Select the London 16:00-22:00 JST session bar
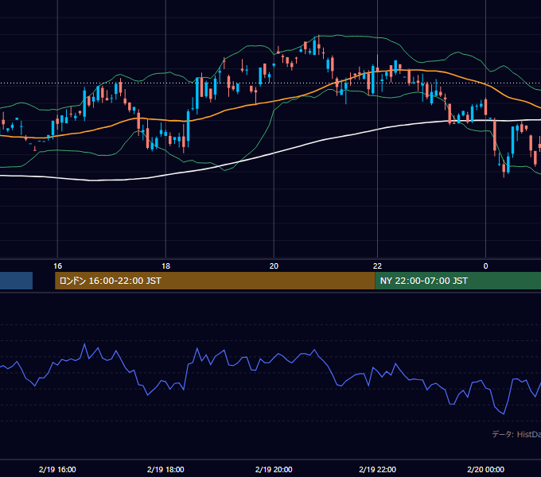Image resolution: width=541 pixels, height=477 pixels. [215, 281]
